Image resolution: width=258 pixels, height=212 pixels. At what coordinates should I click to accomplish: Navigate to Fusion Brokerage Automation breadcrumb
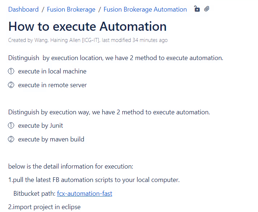(145, 9)
